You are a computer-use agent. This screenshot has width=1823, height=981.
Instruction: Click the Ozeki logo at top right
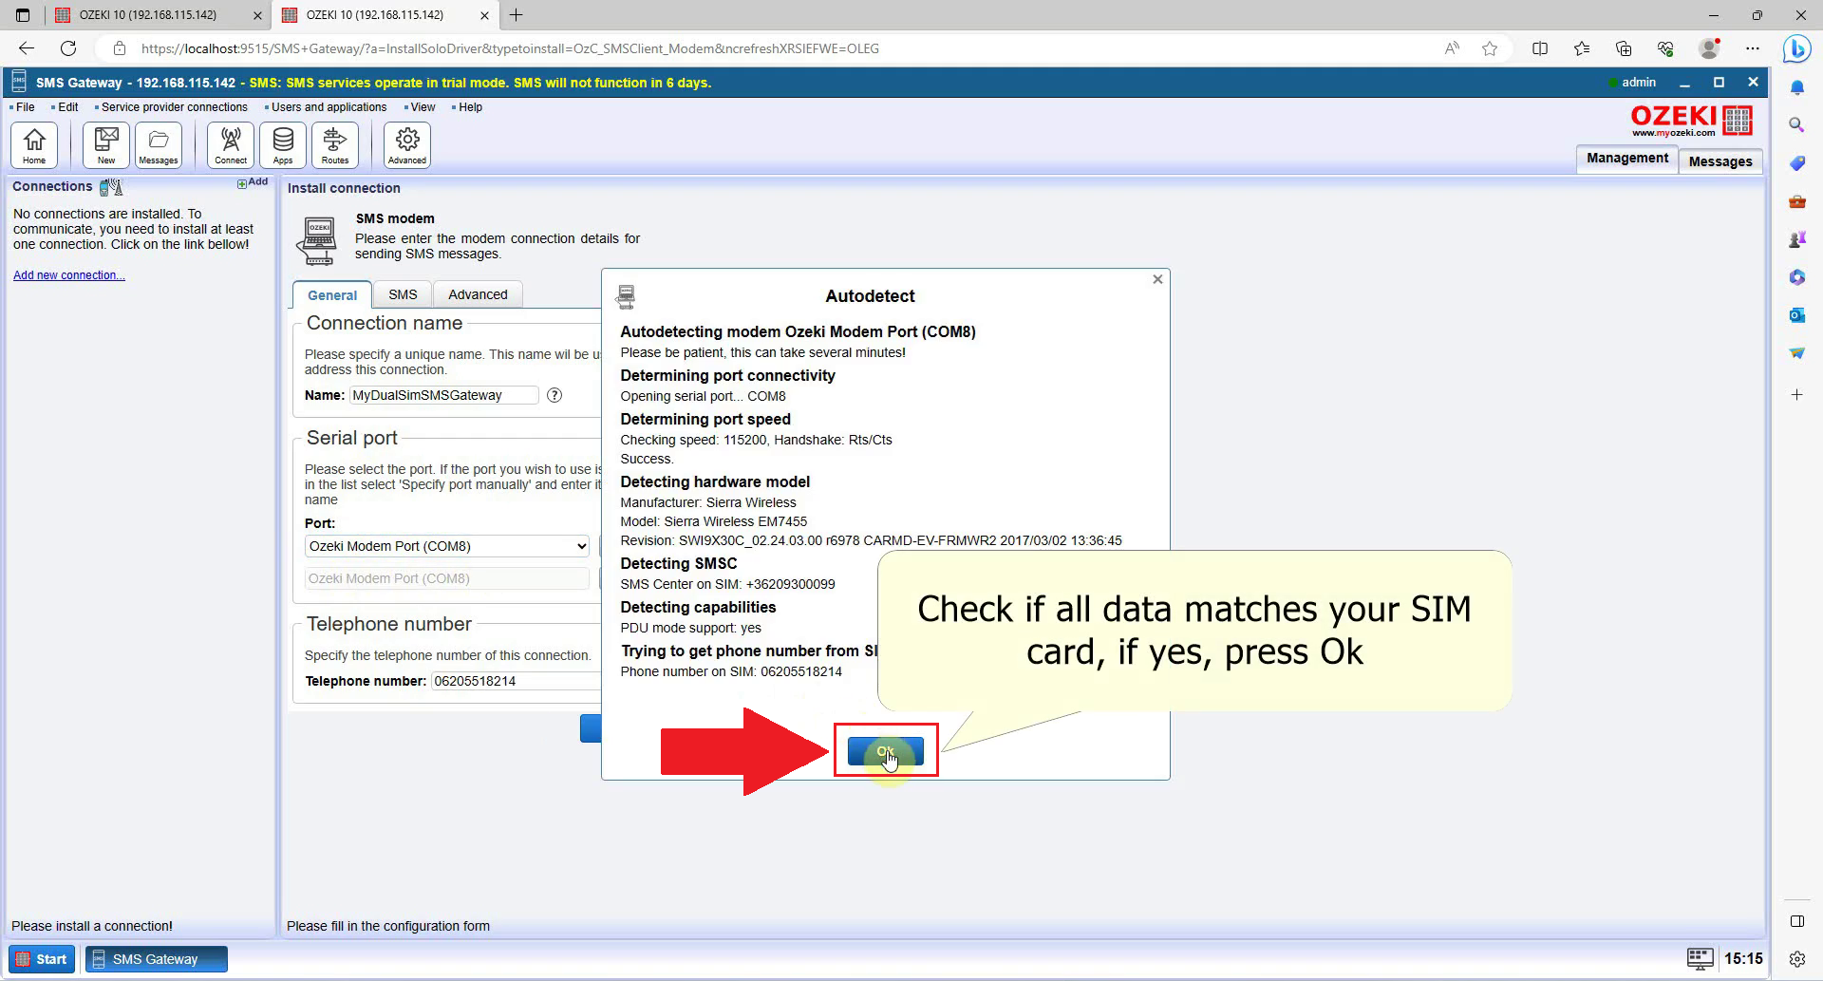click(x=1691, y=121)
